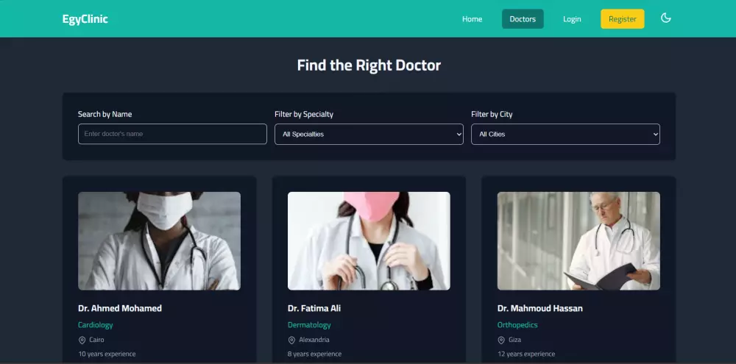Viewport: 736px width, 364px height.
Task: Click the Filter by Specialty label
Action: click(304, 114)
